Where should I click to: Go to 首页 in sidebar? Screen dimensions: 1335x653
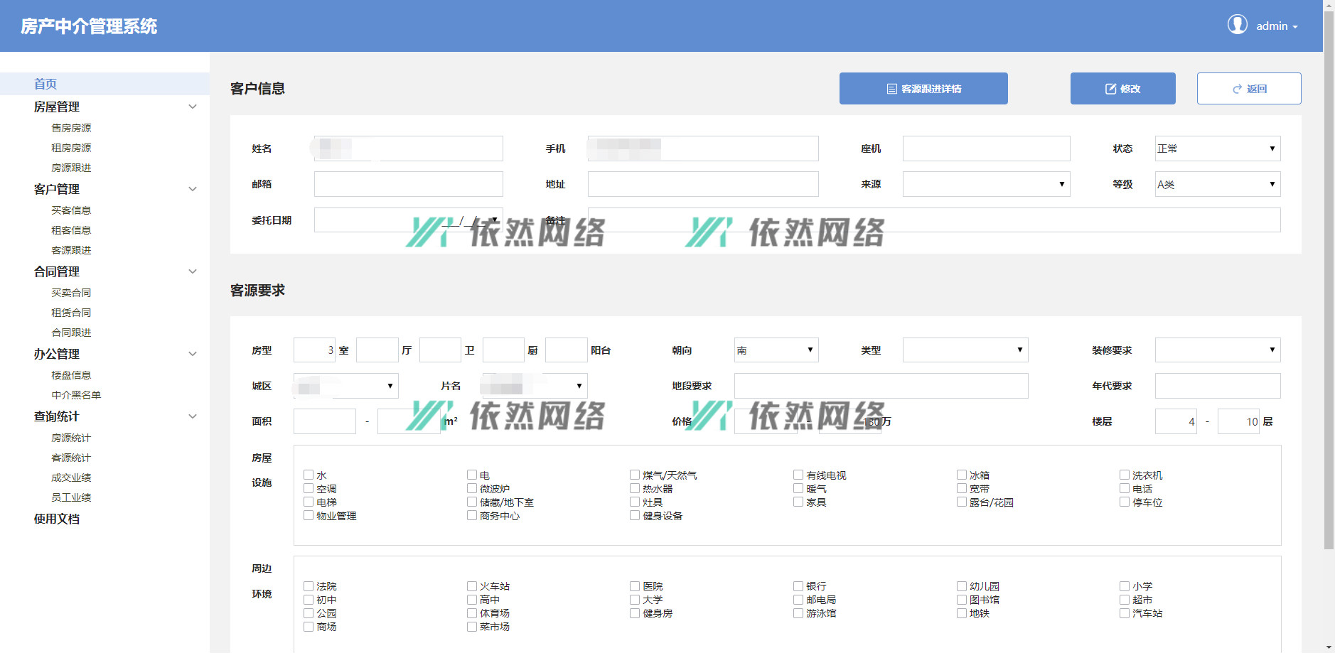point(45,84)
